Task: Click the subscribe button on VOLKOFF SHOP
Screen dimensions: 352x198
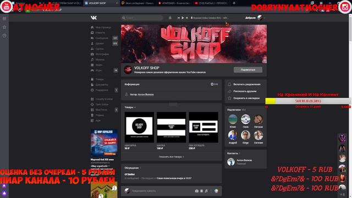Action: point(248,70)
